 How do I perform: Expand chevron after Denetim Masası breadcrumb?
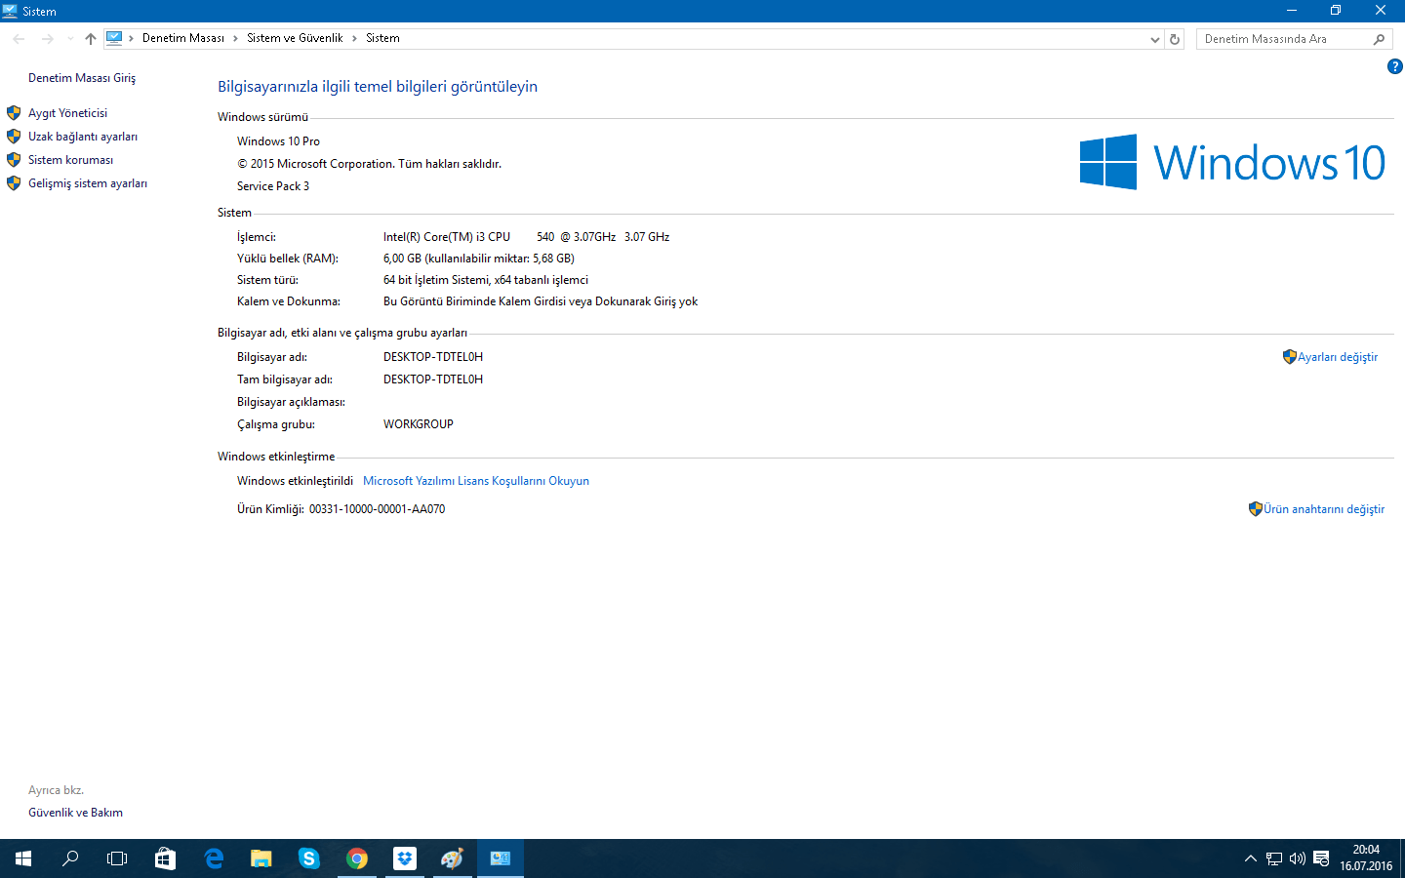(235, 38)
